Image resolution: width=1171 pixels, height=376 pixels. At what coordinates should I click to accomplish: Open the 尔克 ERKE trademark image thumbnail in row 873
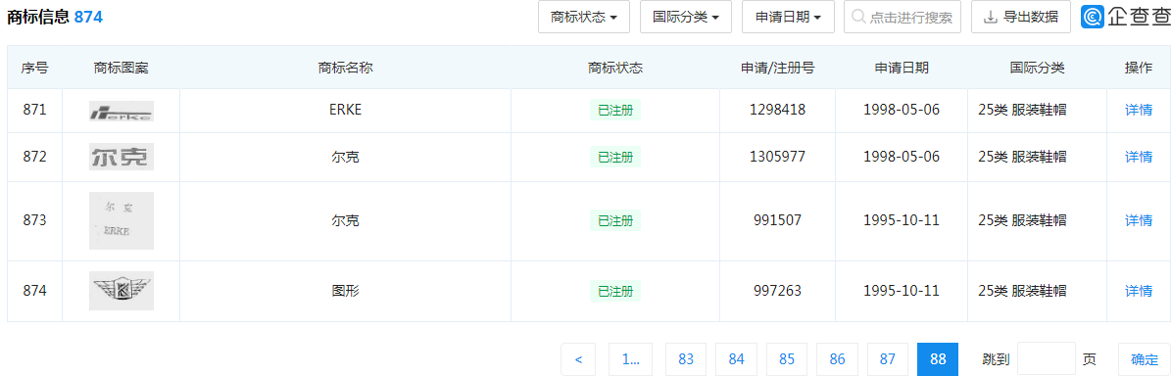[121, 221]
